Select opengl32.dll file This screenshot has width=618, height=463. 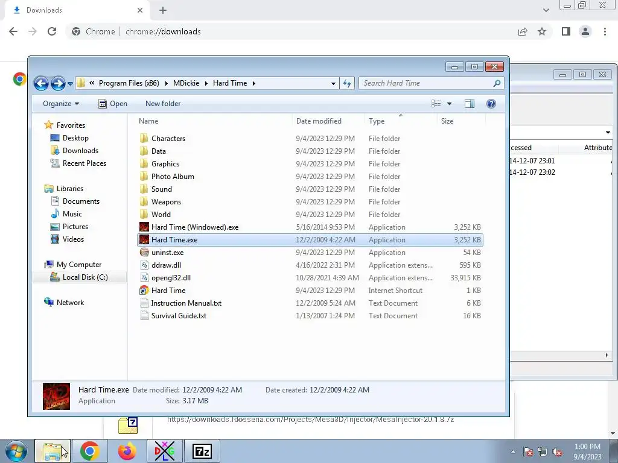[x=310, y=277]
